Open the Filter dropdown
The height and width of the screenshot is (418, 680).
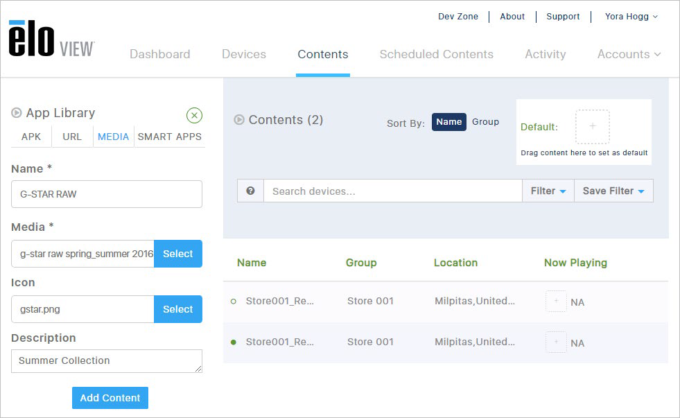coord(548,191)
